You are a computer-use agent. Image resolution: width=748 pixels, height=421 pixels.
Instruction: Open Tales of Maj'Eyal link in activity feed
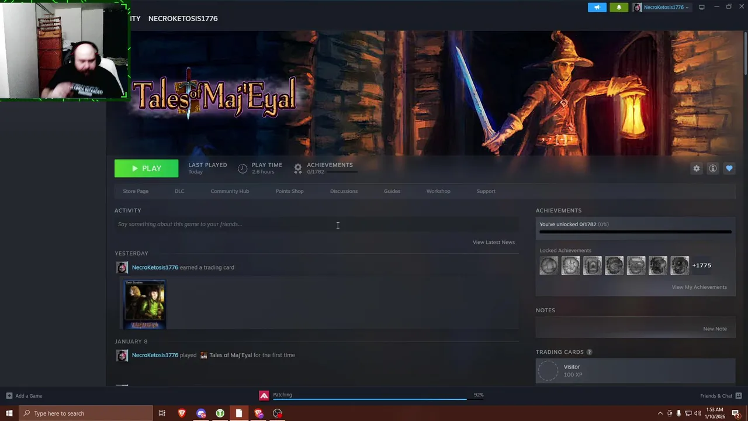[x=230, y=355]
